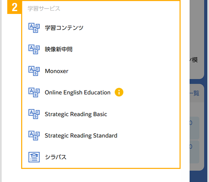Open the Monoxer service

pyautogui.click(x=57, y=71)
